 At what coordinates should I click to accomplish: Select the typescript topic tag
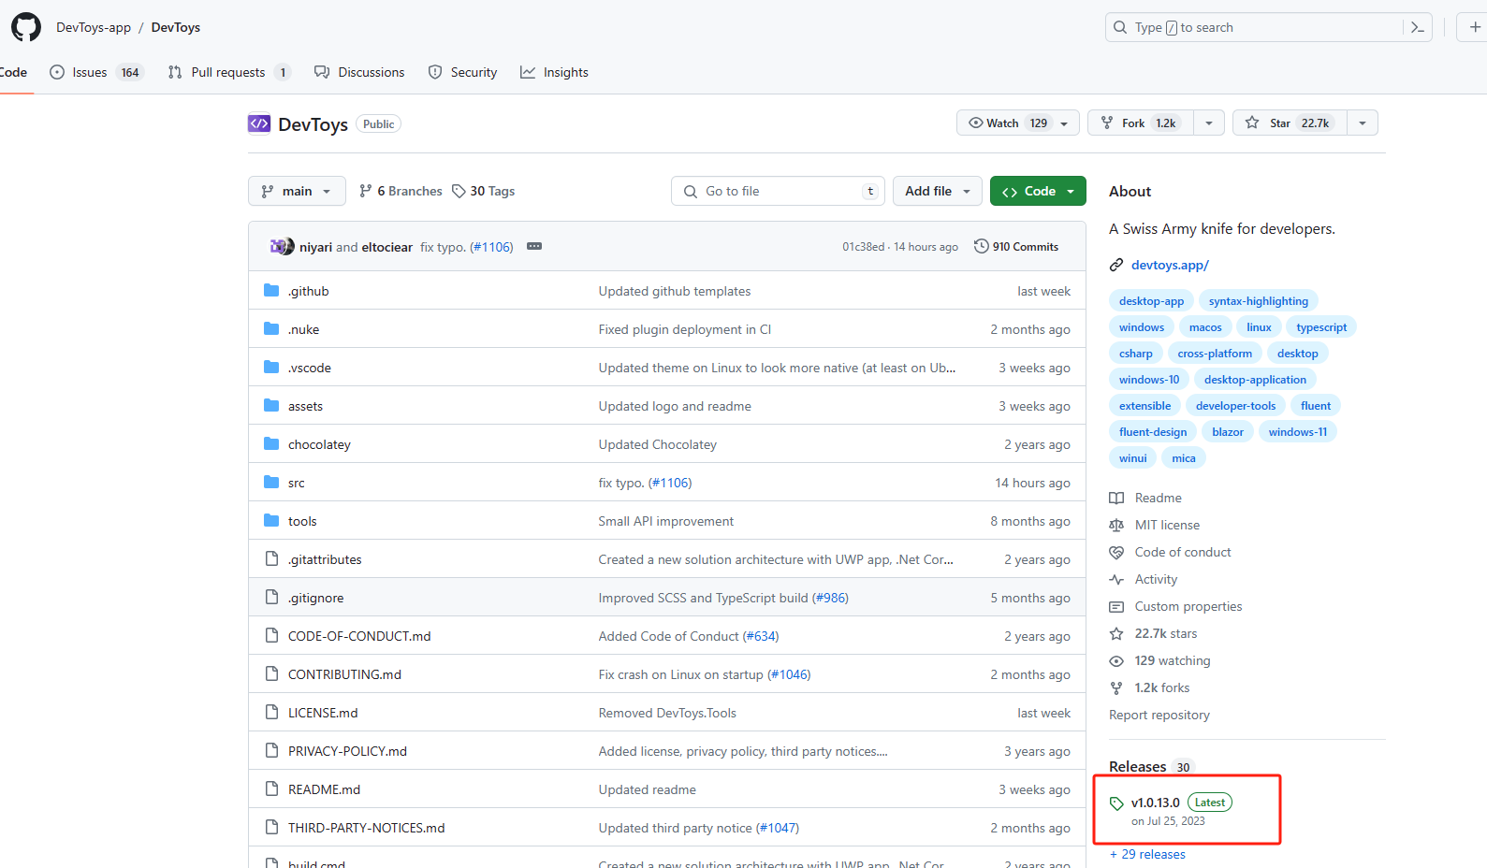click(1321, 327)
